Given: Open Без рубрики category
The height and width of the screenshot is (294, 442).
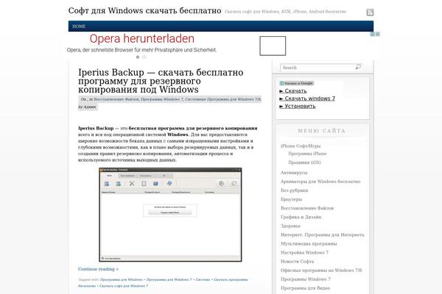Looking at the screenshot, I should (x=294, y=190).
